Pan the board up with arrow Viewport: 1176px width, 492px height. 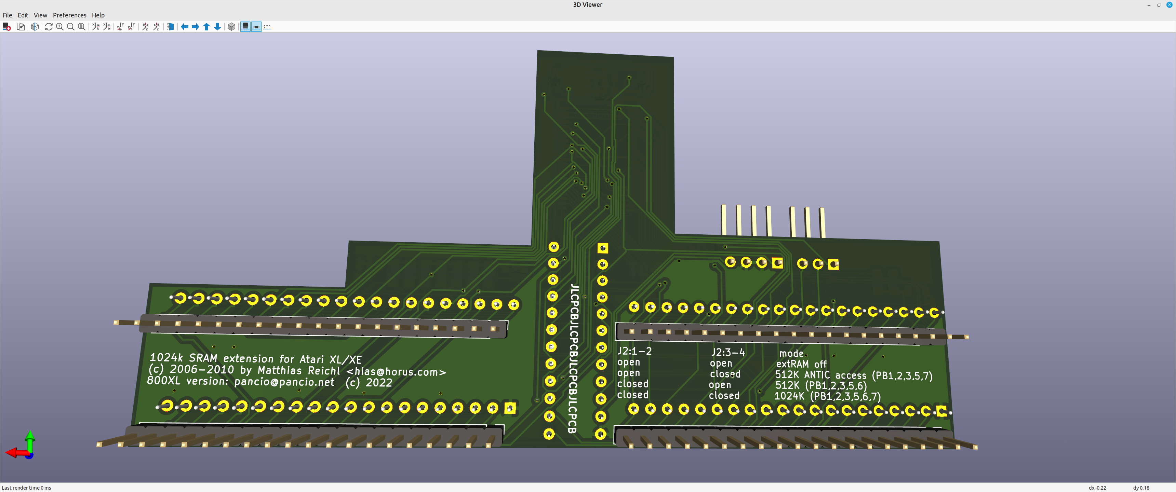click(206, 27)
